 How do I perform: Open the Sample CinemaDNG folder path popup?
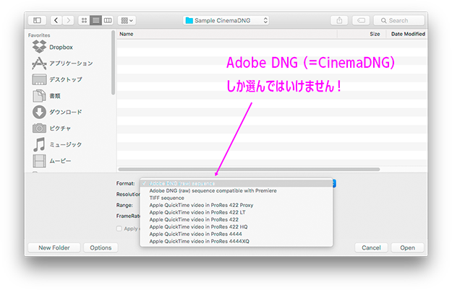[x=226, y=20]
